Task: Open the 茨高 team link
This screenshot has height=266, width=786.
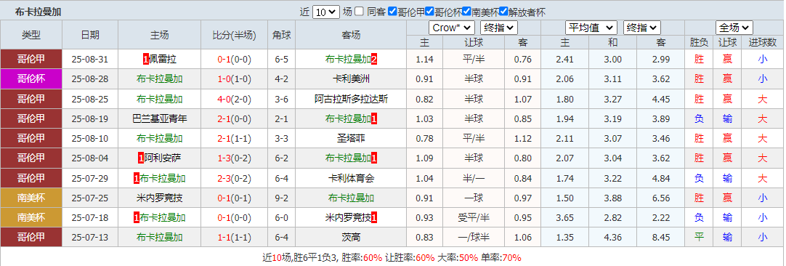Action: pyautogui.click(x=351, y=238)
